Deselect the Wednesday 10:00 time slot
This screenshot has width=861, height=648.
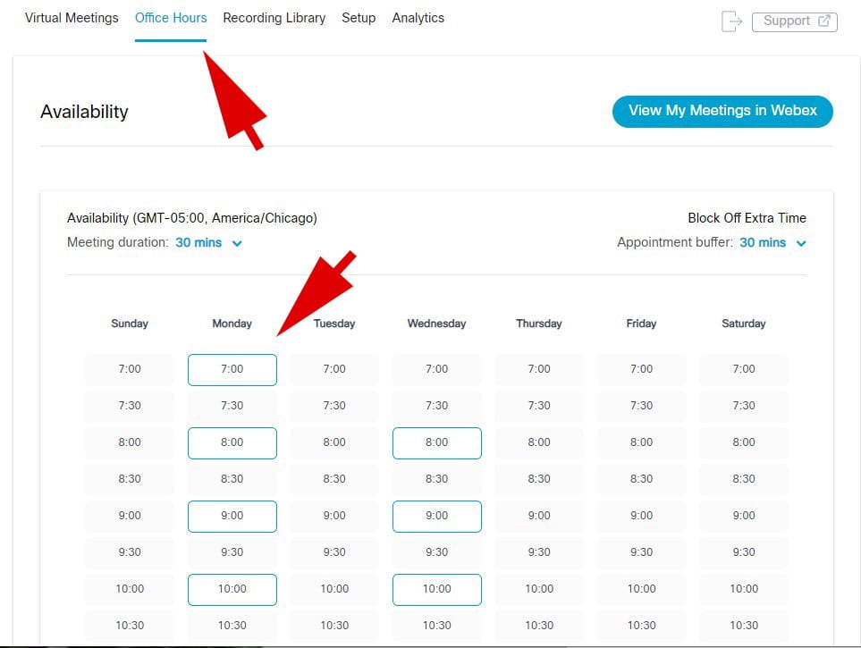coord(436,589)
